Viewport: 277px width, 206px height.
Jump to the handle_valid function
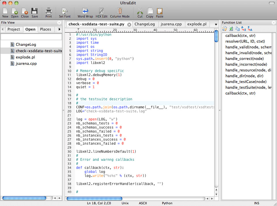[x=248, y=47]
